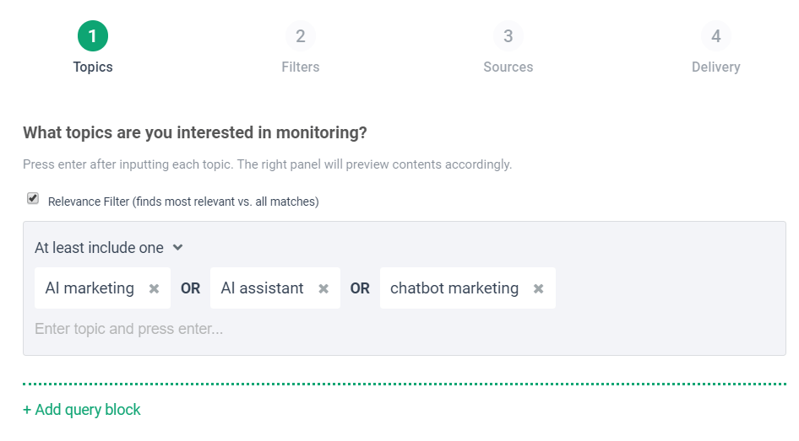Image resolution: width=799 pixels, height=441 pixels.
Task: Remove the AI assistant topic tag
Action: coord(323,288)
